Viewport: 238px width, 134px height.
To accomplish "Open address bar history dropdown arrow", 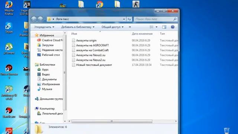I will coord(124,19).
